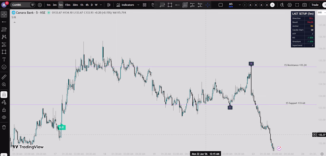
Task: Click the plus on 132.37 price label
Action: (x=314, y=135)
